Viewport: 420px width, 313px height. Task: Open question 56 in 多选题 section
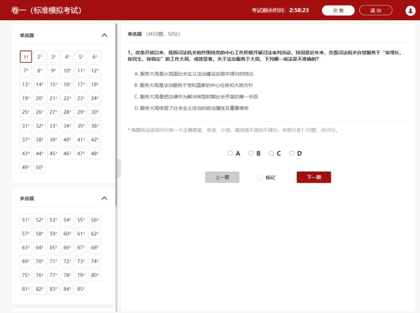coord(95,220)
